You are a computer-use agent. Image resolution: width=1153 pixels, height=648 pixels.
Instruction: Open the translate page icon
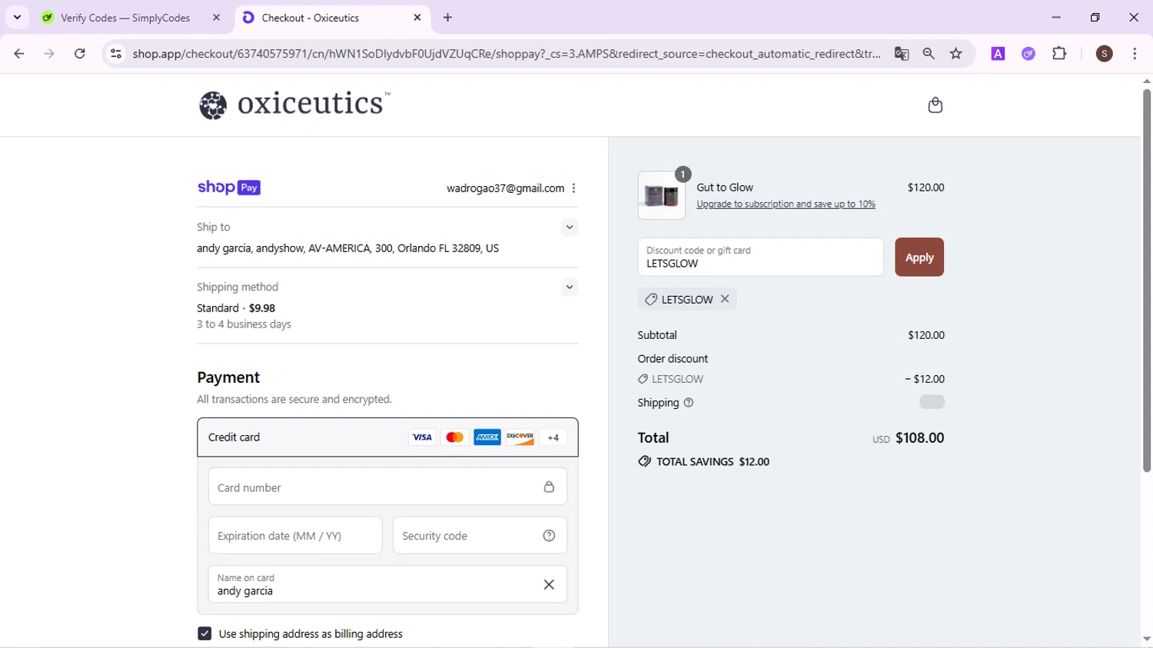[x=902, y=54]
